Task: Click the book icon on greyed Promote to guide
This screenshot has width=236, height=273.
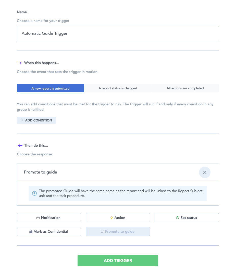Action: pos(102,232)
